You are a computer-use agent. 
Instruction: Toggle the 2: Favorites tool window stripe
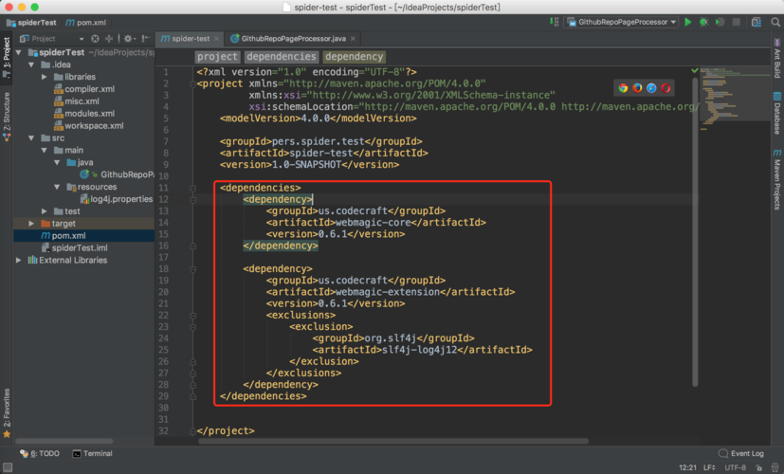click(x=7, y=413)
